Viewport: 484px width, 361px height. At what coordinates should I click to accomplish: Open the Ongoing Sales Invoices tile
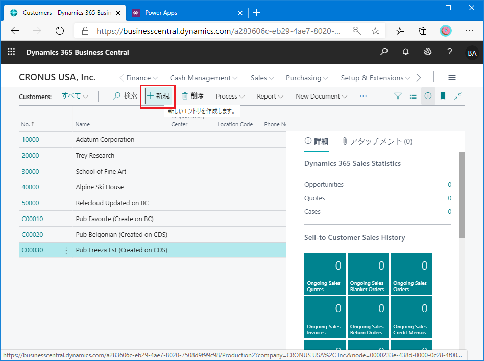click(x=325, y=317)
